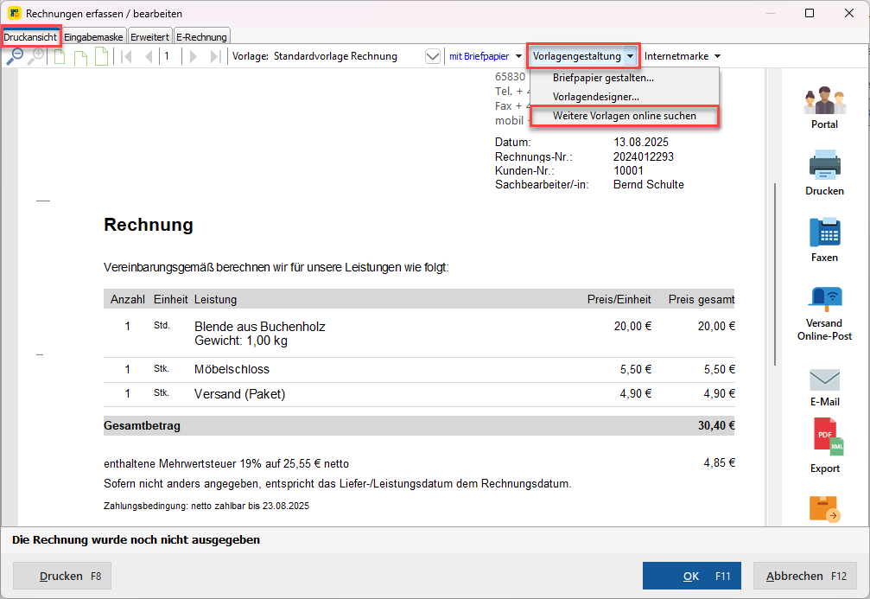Switch to the Druckansicht tab
870x599 pixels.
point(30,37)
